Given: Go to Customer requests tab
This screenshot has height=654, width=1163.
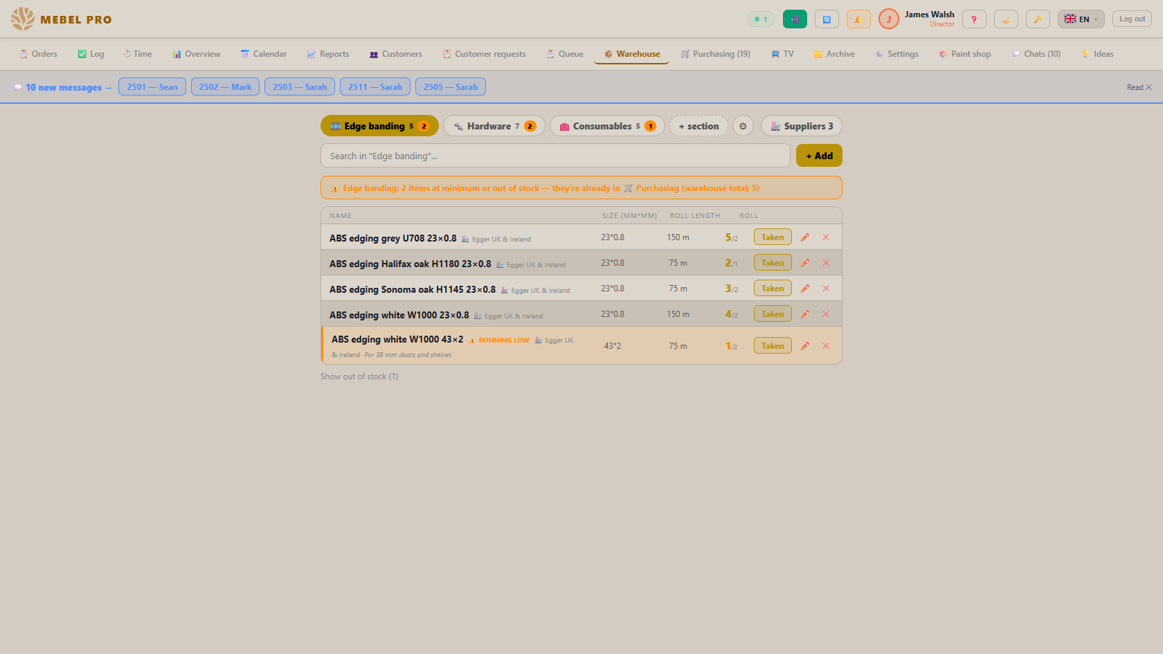Looking at the screenshot, I should [485, 54].
